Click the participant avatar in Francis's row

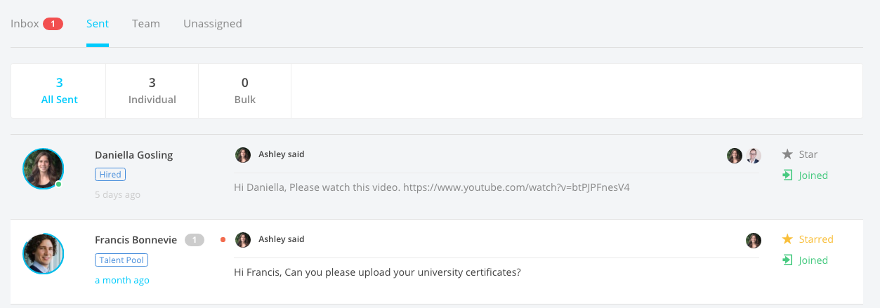(x=754, y=241)
